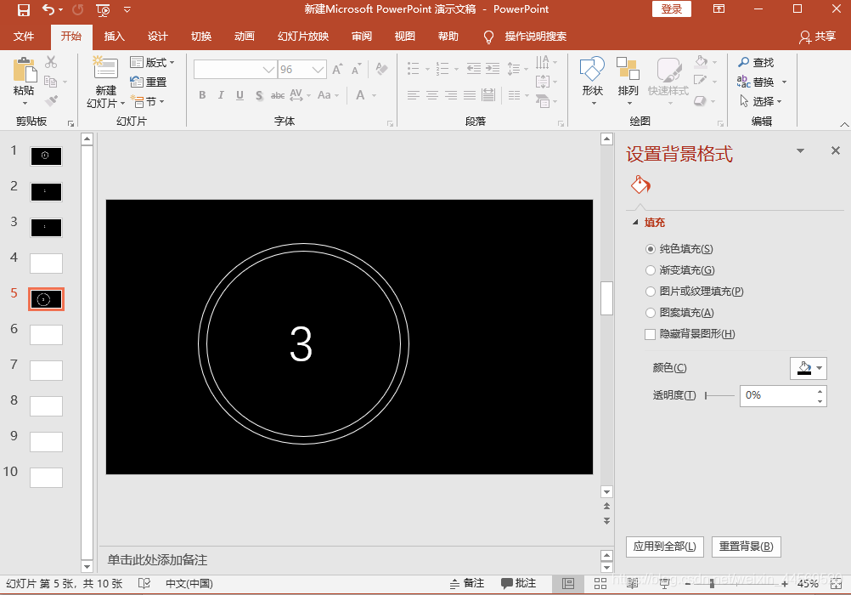851x595 pixels.
Task: Save the presentation with the save icon
Action: [x=23, y=9]
